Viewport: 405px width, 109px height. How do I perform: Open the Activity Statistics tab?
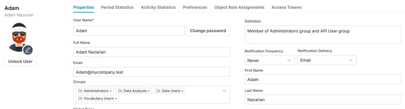158,7
